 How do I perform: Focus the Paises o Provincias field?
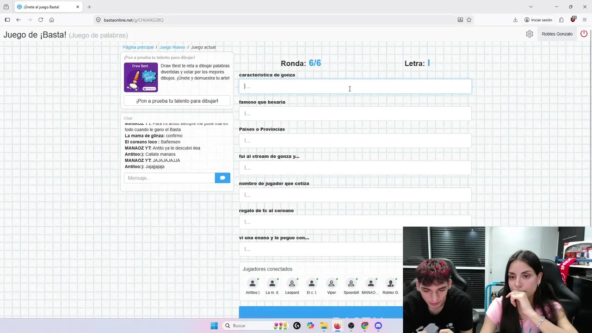[x=355, y=141]
